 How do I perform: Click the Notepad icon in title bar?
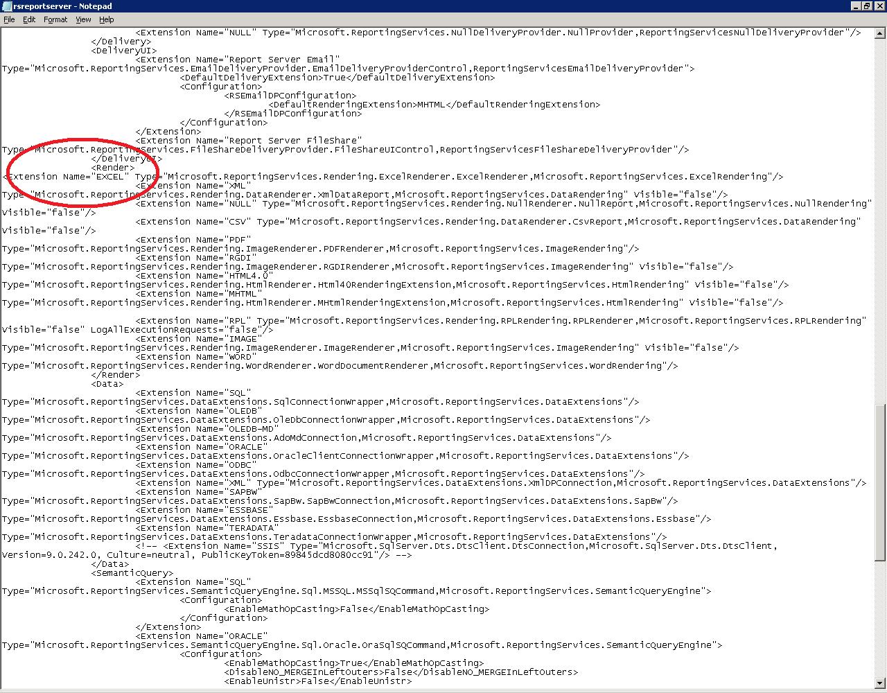pos(6,6)
